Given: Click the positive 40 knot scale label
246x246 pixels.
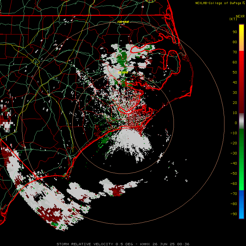Looking at the screenshot, I should point(235,83).
